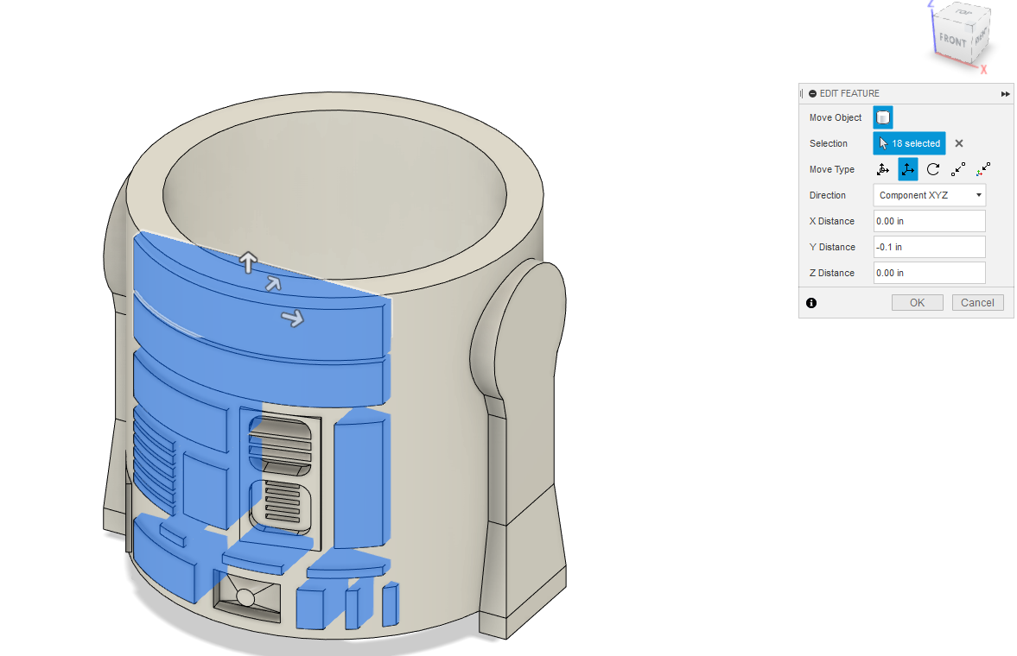Select the Point to Position move type

(983, 169)
